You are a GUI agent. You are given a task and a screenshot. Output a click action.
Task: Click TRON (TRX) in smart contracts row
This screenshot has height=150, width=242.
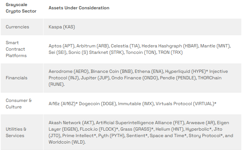(x=172, y=53)
